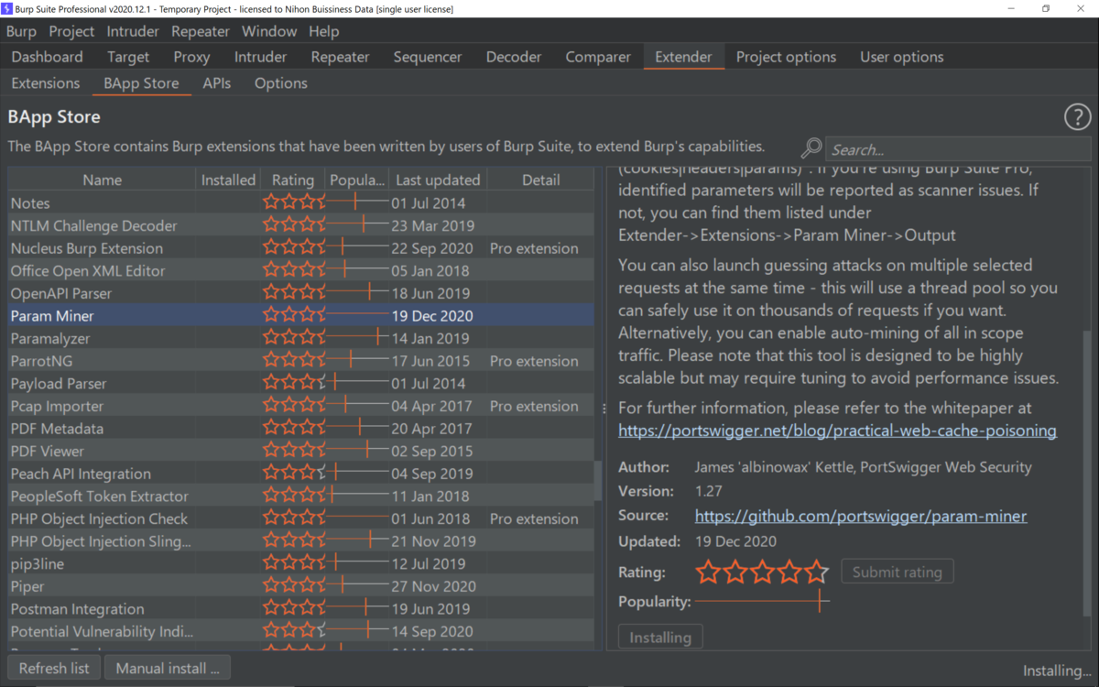Open the BApp Store sub-tab
The image size is (1099, 687).
[x=141, y=83]
